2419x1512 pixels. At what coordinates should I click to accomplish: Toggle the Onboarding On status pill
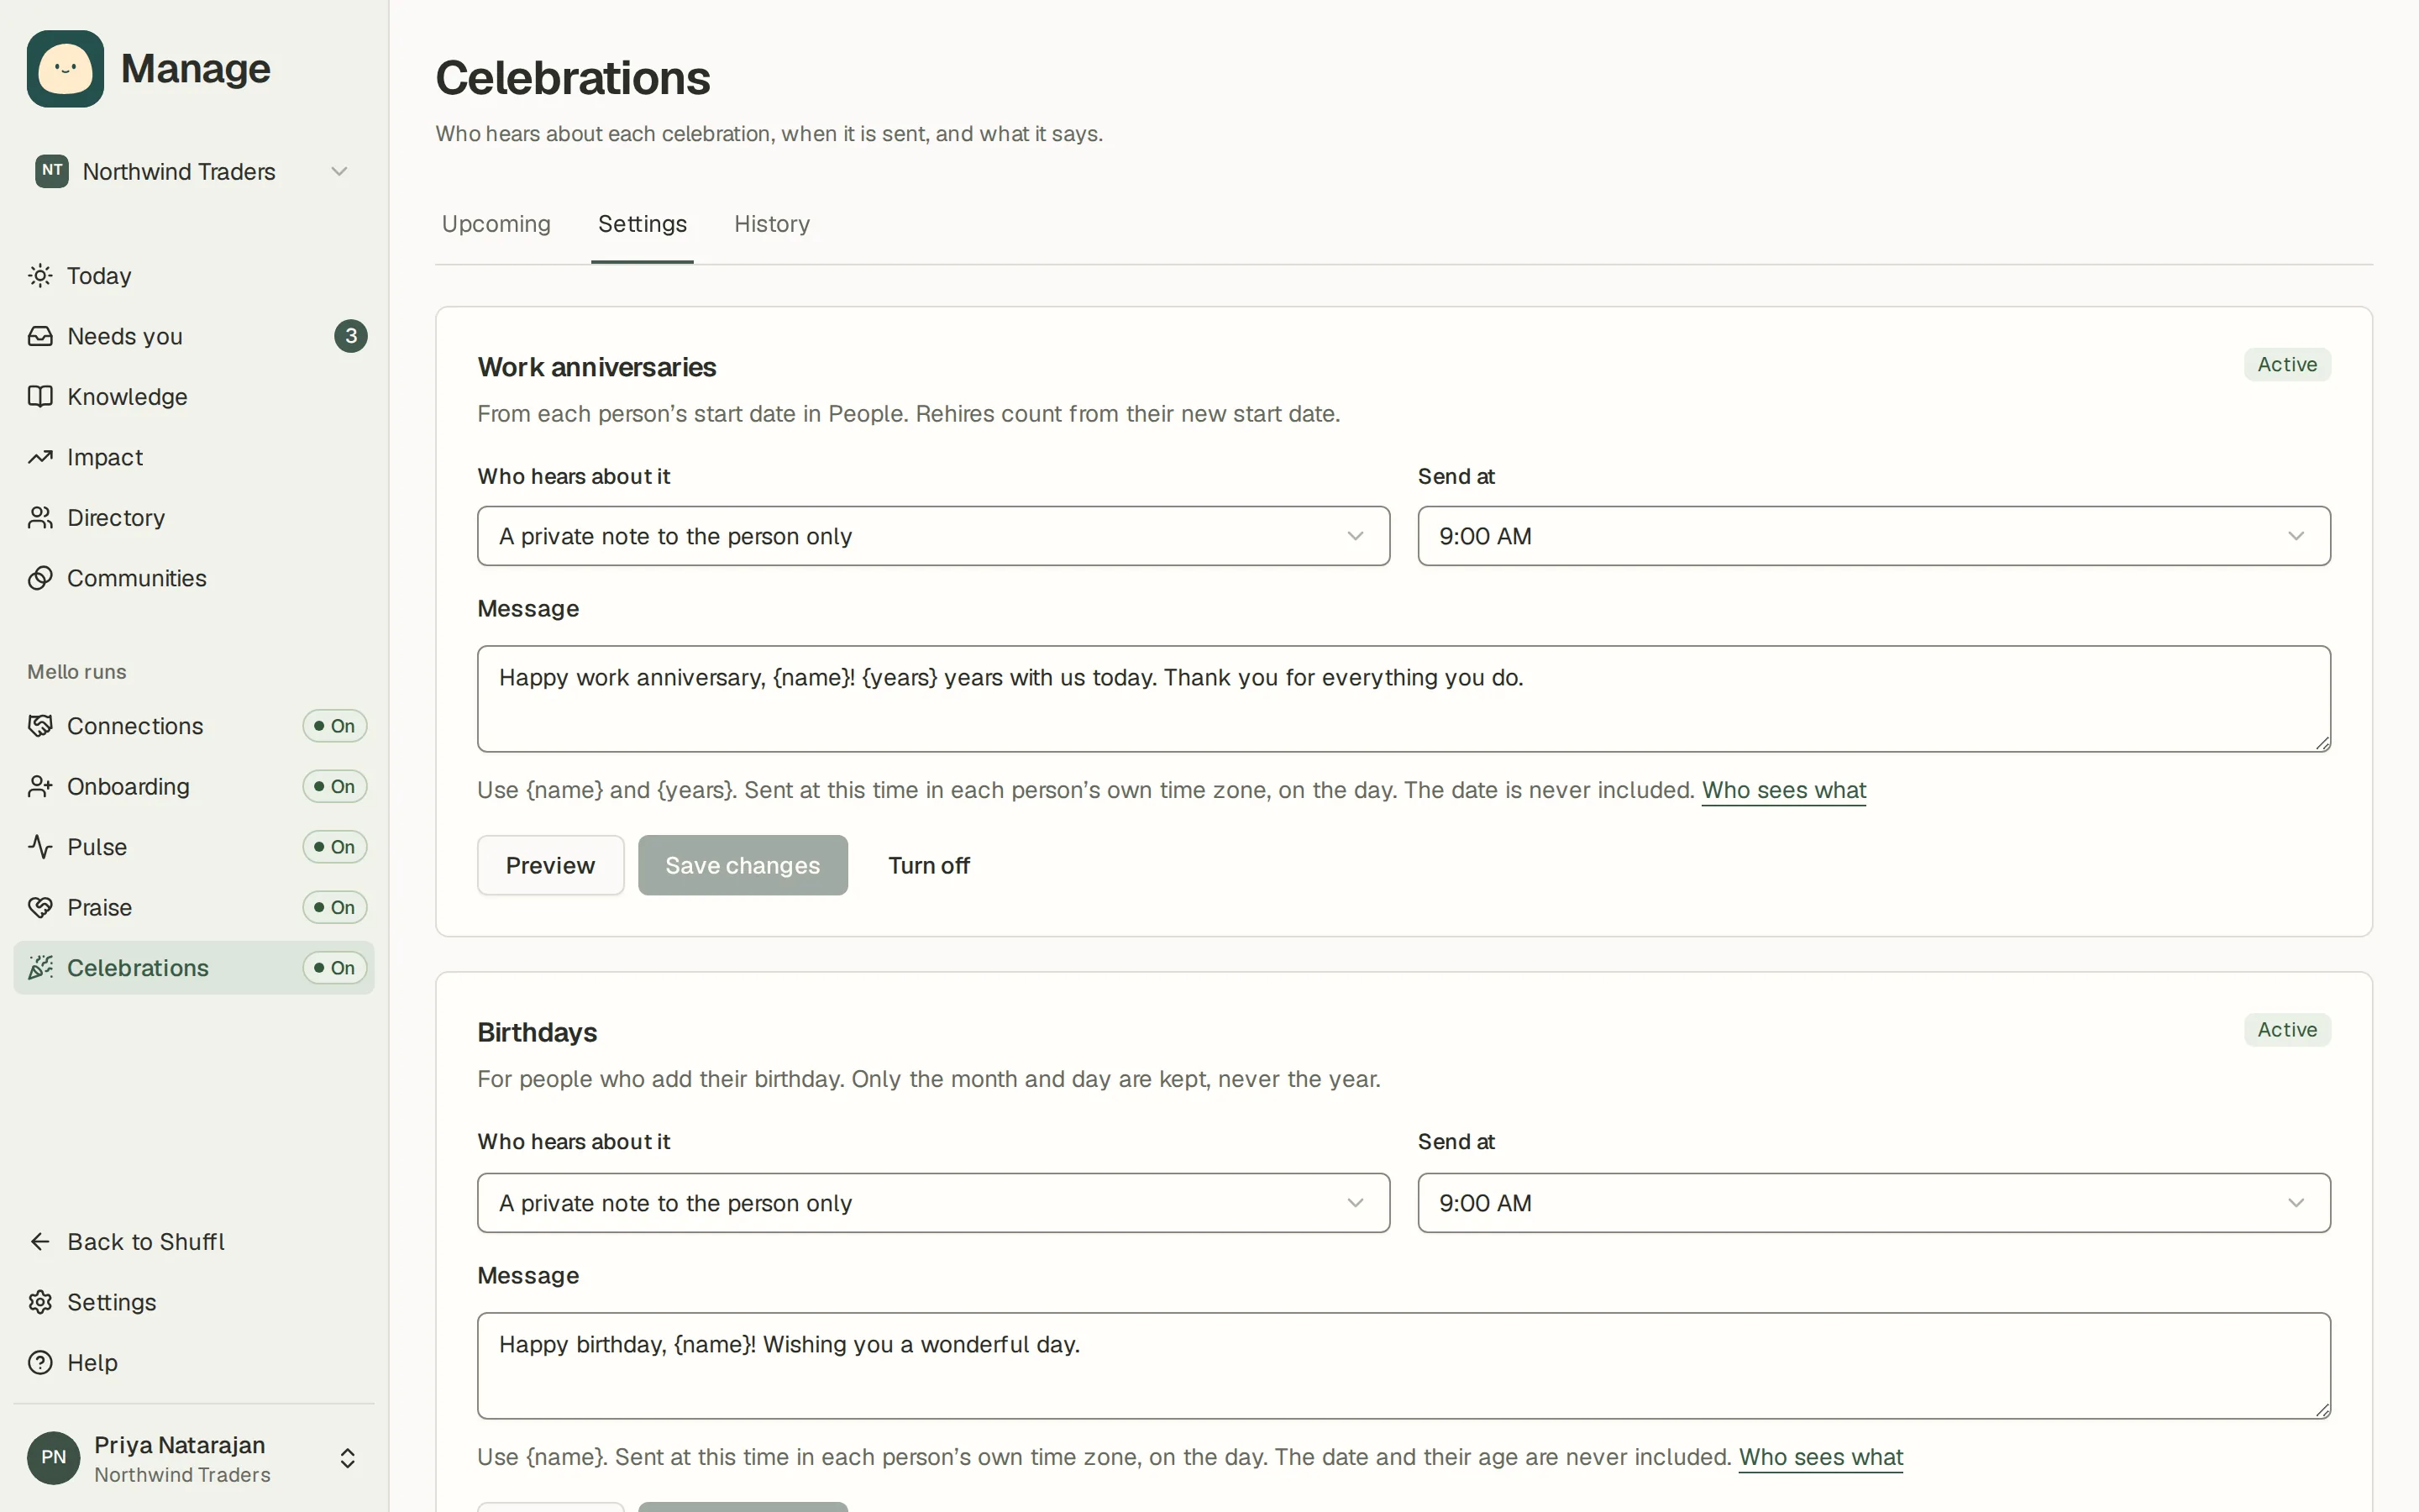(335, 787)
